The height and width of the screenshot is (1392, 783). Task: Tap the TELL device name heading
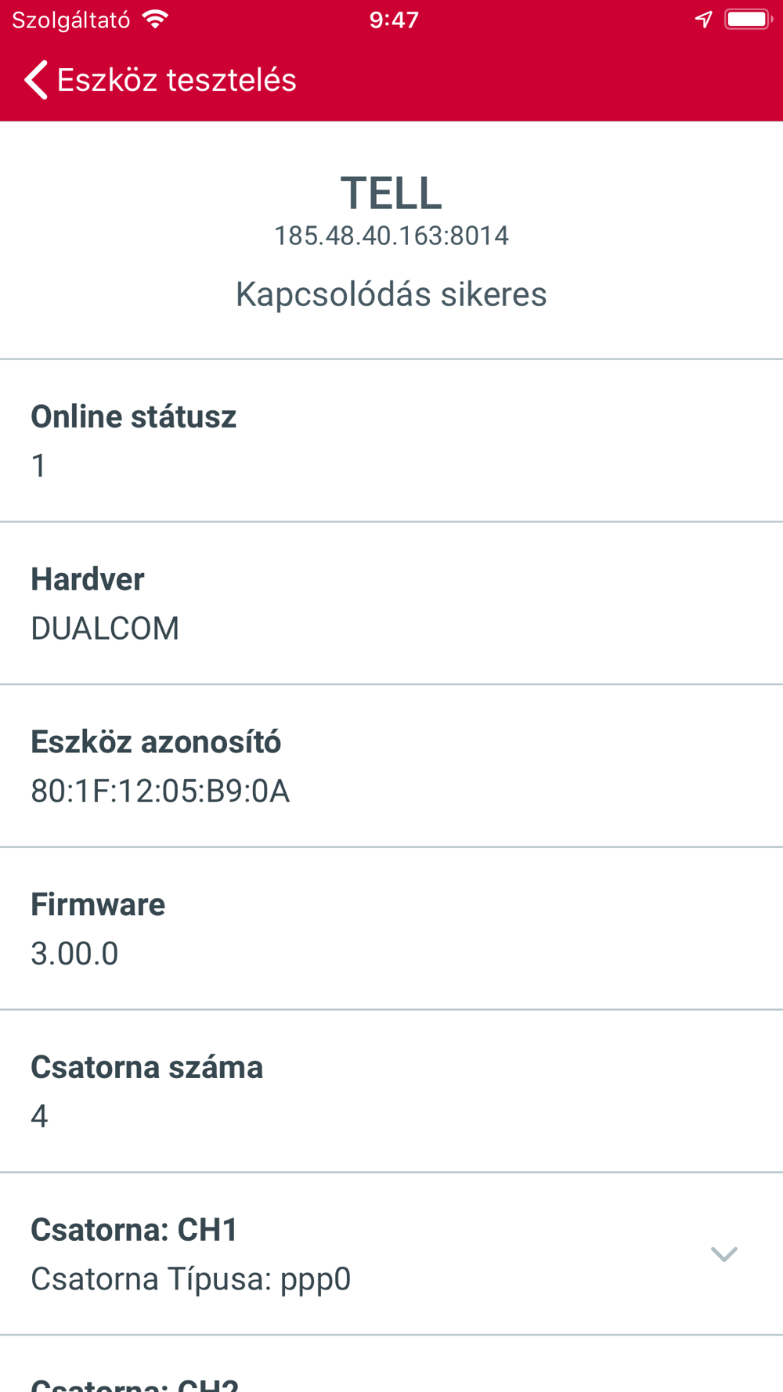(391, 193)
